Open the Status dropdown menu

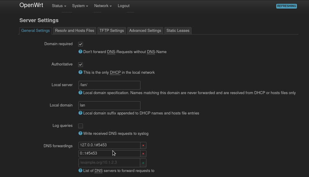click(59, 6)
